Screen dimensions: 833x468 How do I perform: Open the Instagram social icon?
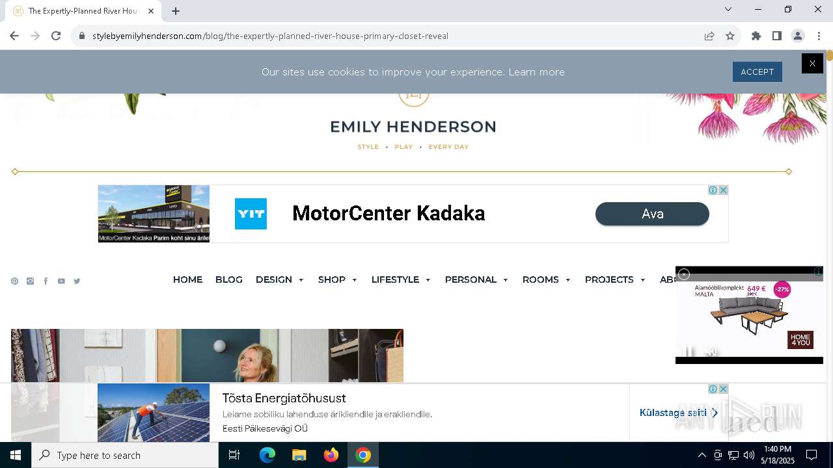(30, 281)
